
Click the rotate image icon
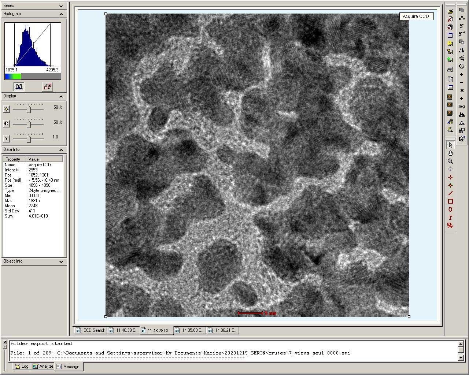pyautogui.click(x=462, y=66)
